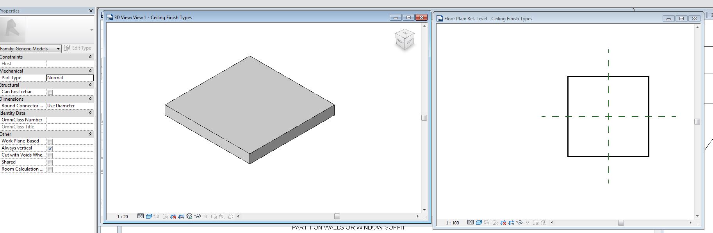
Task: Toggle Analytical Model icon in Floor Plan bar
Action: [544, 222]
